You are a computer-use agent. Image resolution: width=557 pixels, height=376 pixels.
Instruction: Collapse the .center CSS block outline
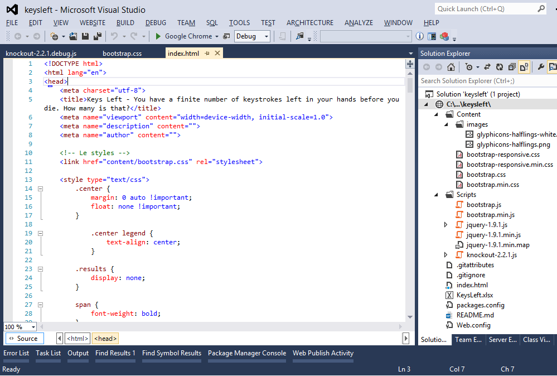point(40,189)
